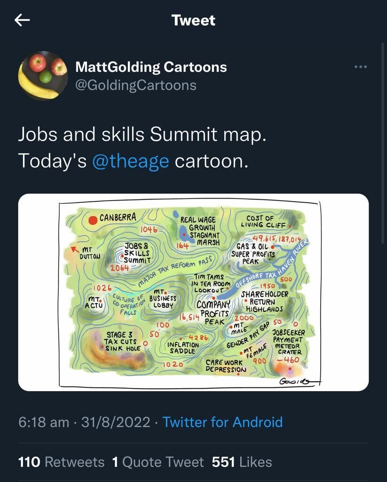Click the red Canberra dot on the map
Screen dimensions: 387x482
click(93, 220)
